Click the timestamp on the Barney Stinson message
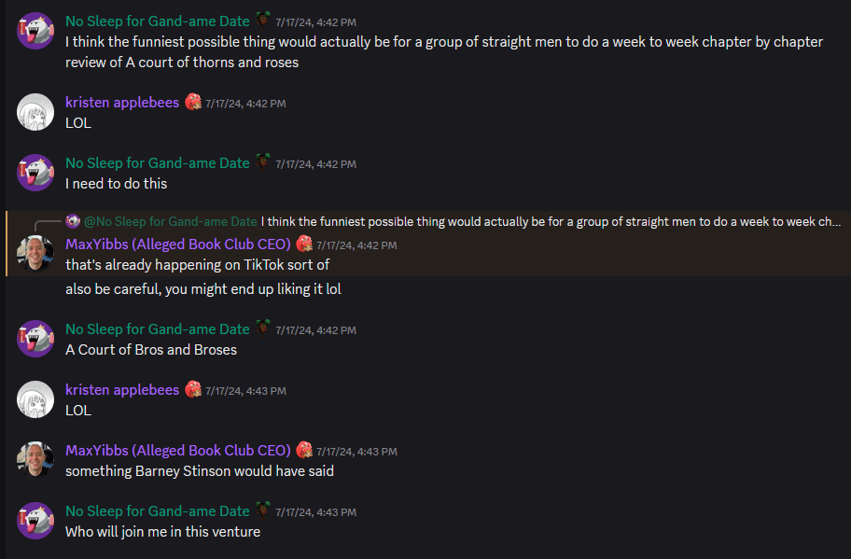Viewport: 851px width, 559px height. 356,452
